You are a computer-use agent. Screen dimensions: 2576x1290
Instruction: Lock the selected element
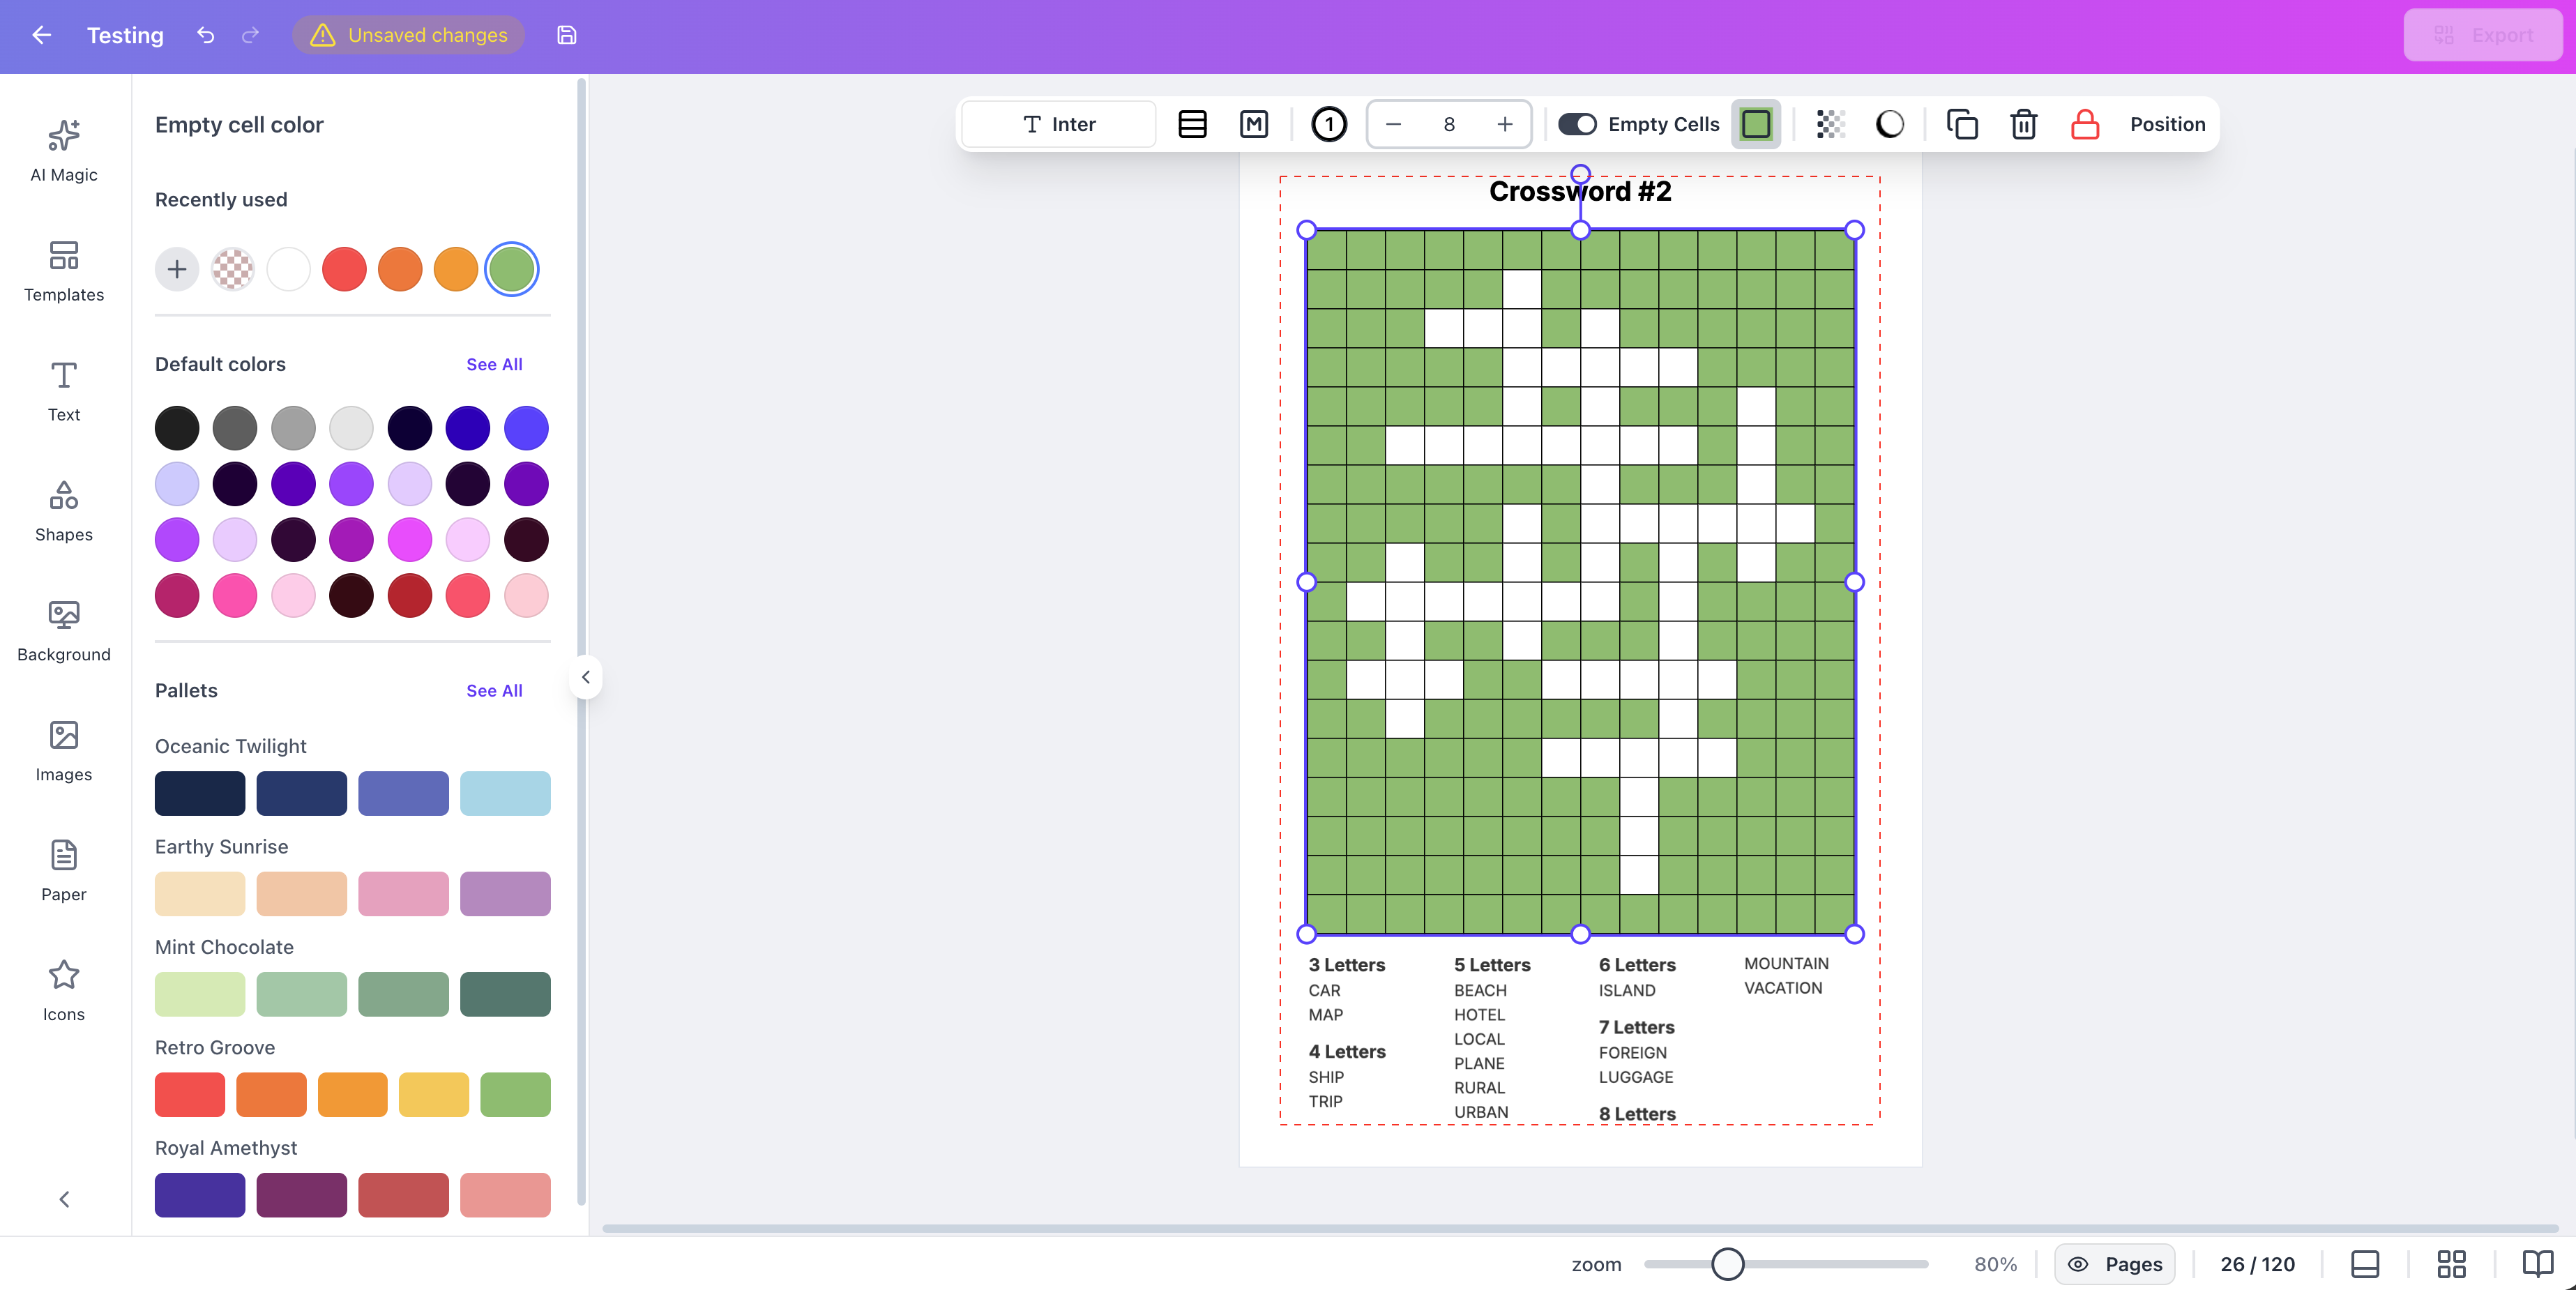[2085, 124]
